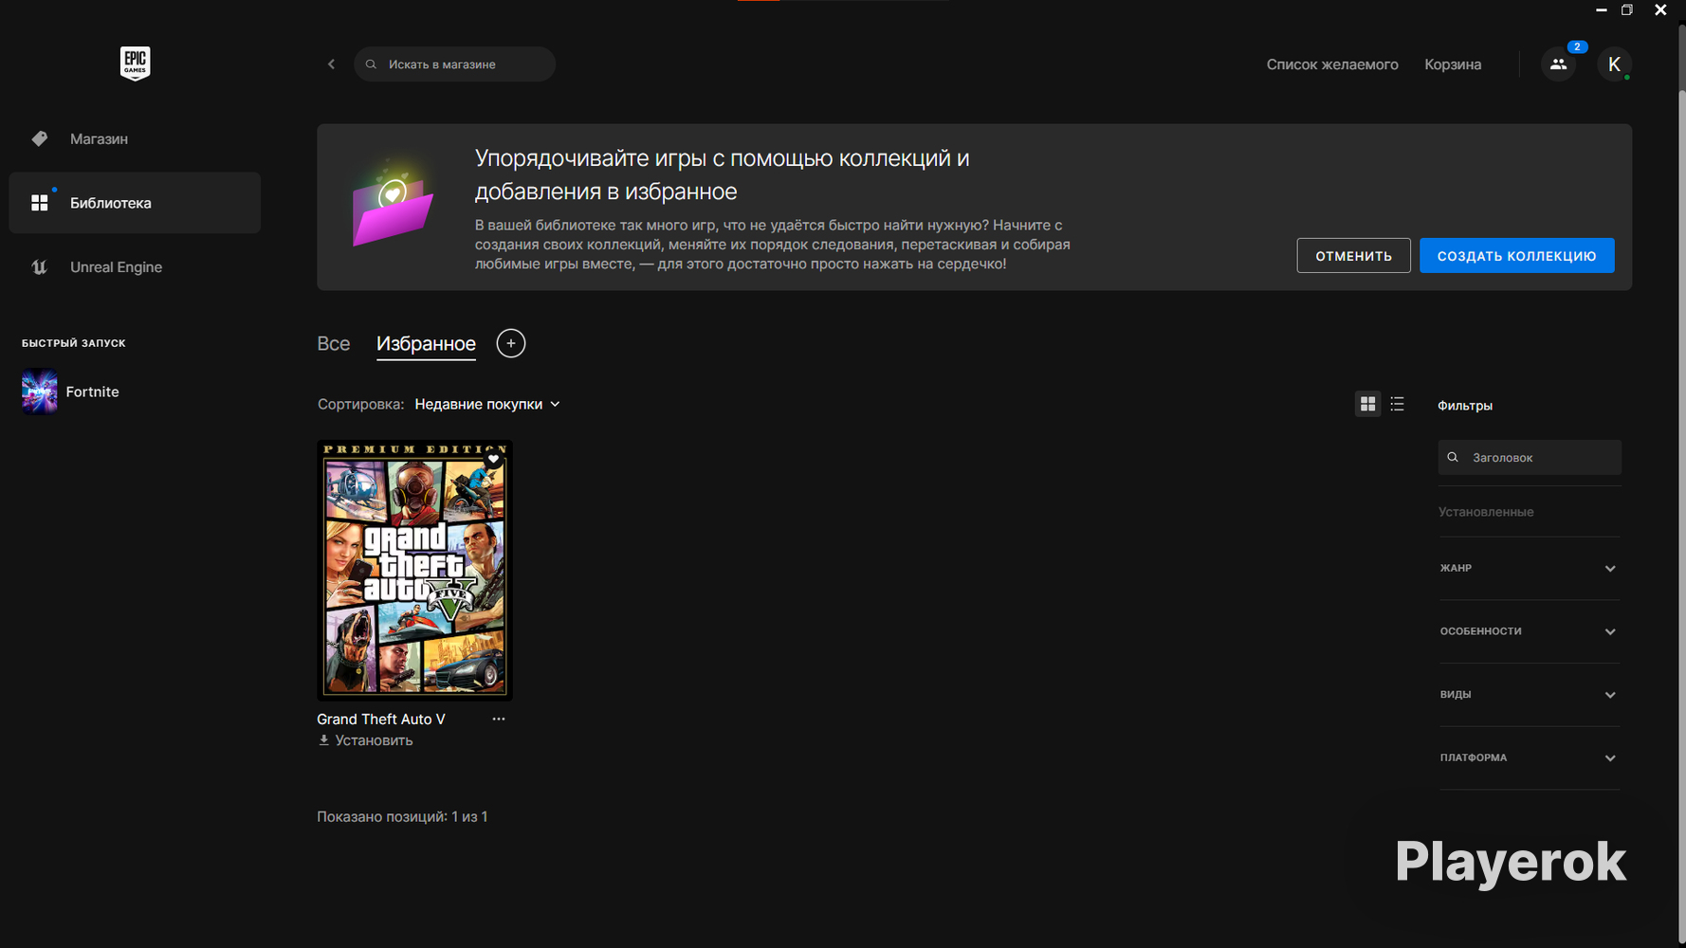
Task: Focus the Заголовок filter input
Action: click(x=1529, y=458)
